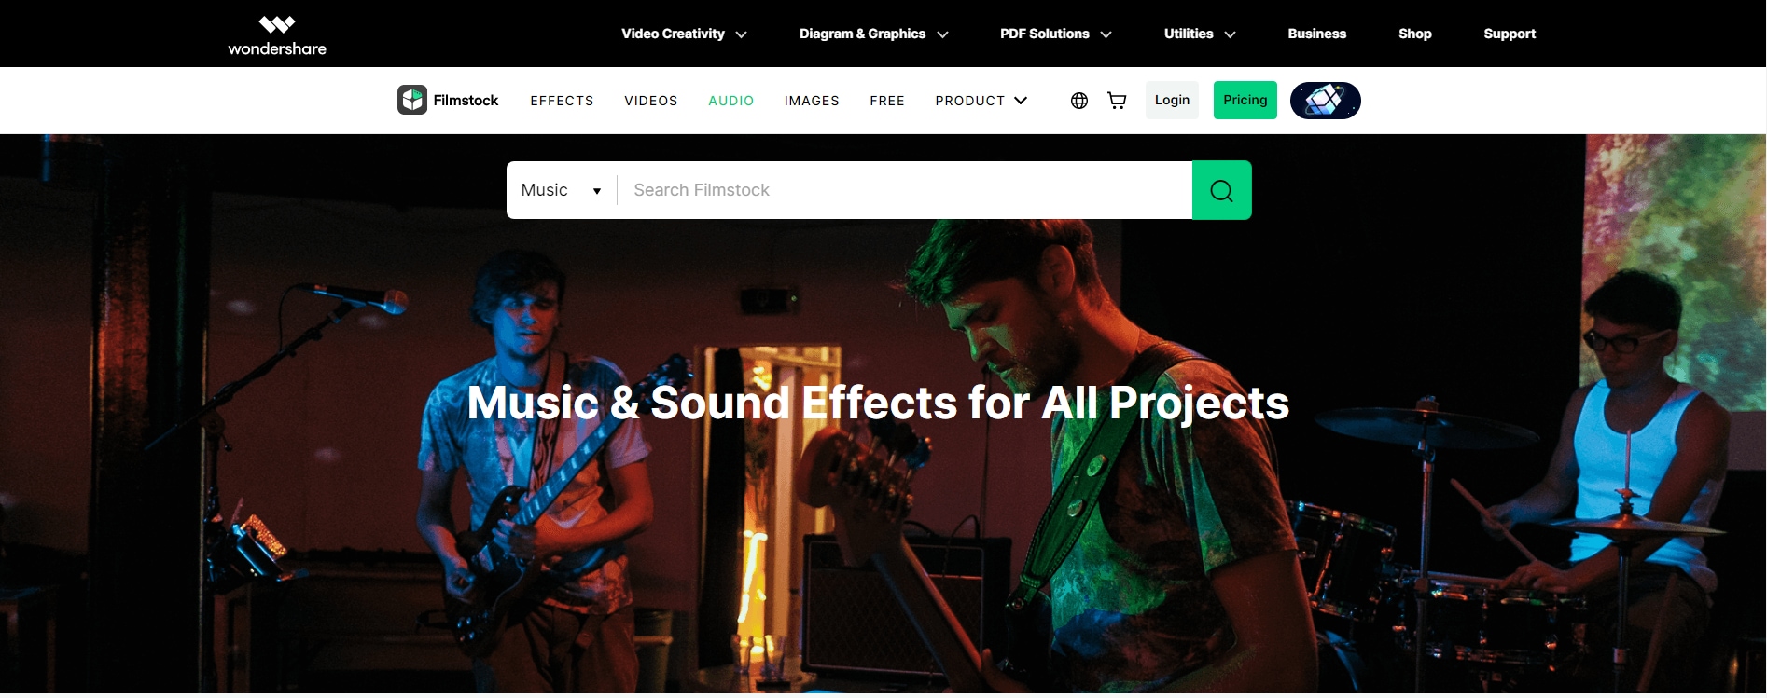This screenshot has height=698, width=1767.
Task: Click the dark blue cube promo badge
Action: tap(1325, 100)
